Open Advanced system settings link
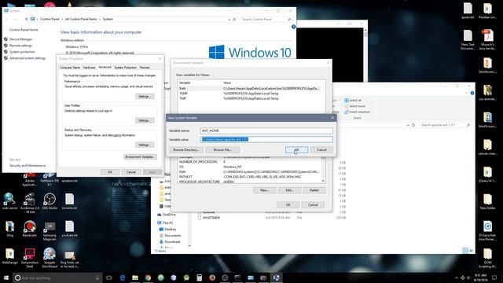The width and height of the screenshot is (503, 283). [28, 58]
